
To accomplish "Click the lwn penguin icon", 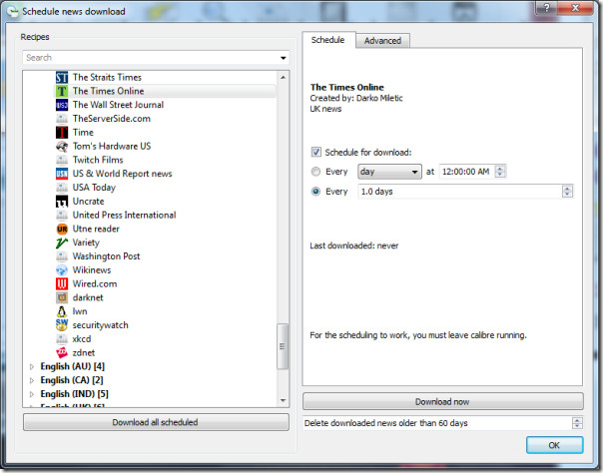I will (x=62, y=311).
